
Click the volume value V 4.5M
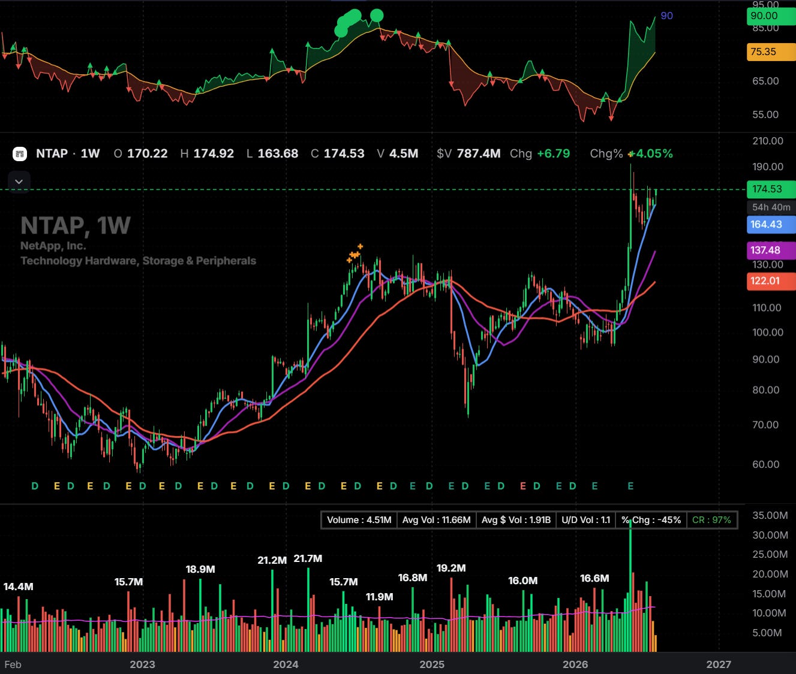point(398,153)
